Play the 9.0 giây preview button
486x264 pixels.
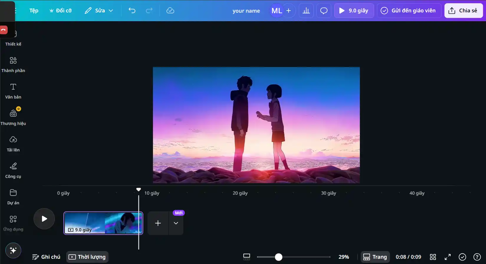pyautogui.click(x=354, y=11)
